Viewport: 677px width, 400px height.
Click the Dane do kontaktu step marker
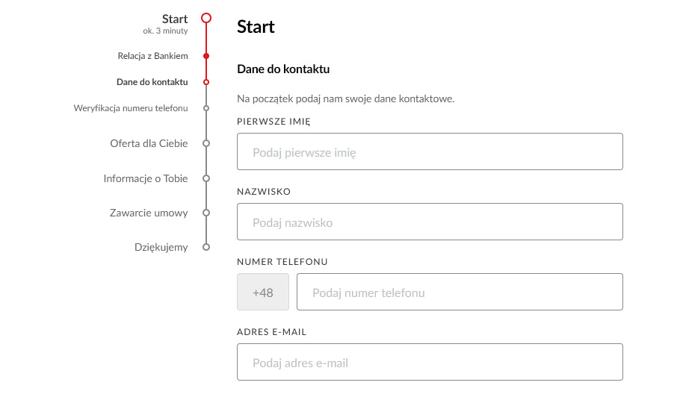pyautogui.click(x=206, y=82)
